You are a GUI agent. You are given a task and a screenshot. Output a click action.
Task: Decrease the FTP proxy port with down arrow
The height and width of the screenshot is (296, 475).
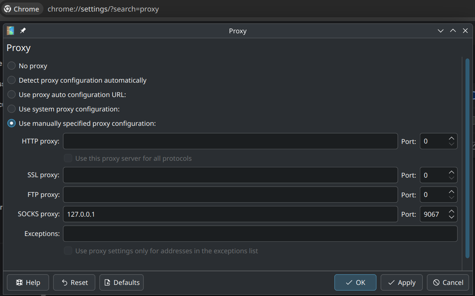tap(452, 198)
